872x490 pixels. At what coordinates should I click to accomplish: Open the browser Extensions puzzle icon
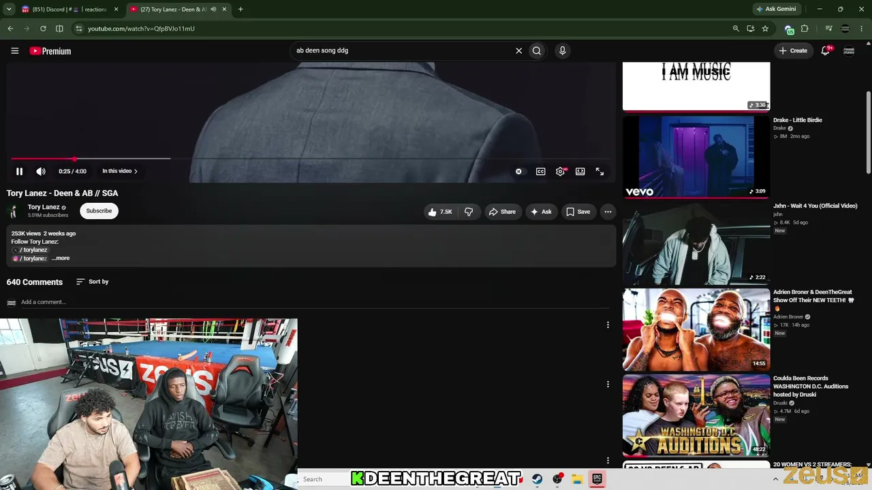(x=805, y=29)
